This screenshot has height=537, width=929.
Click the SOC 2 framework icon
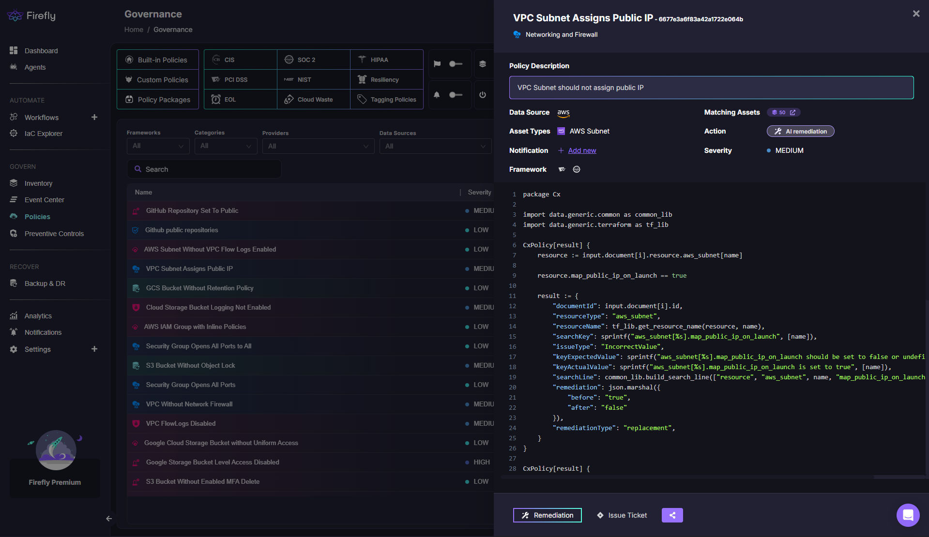(x=577, y=169)
